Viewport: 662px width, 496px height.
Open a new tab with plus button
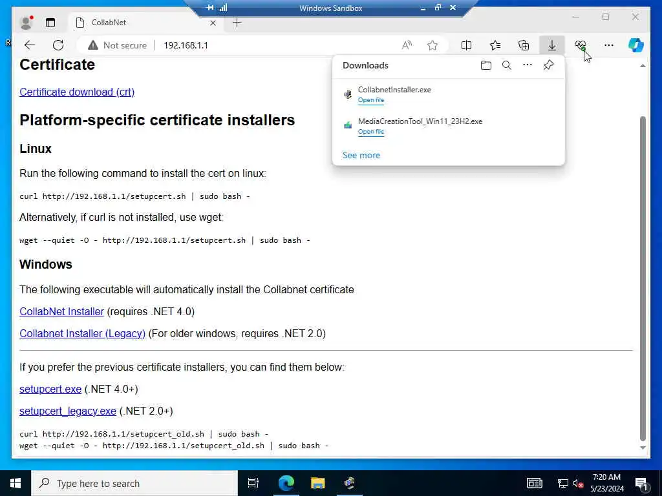pos(237,23)
